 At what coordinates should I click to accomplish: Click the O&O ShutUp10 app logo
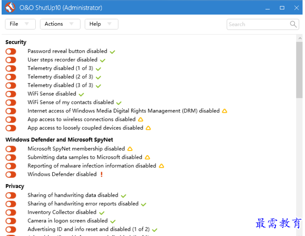coord(10,8)
